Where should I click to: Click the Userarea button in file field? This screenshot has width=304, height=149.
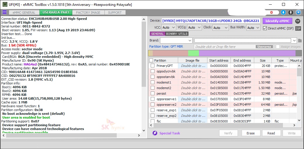pos(265,47)
